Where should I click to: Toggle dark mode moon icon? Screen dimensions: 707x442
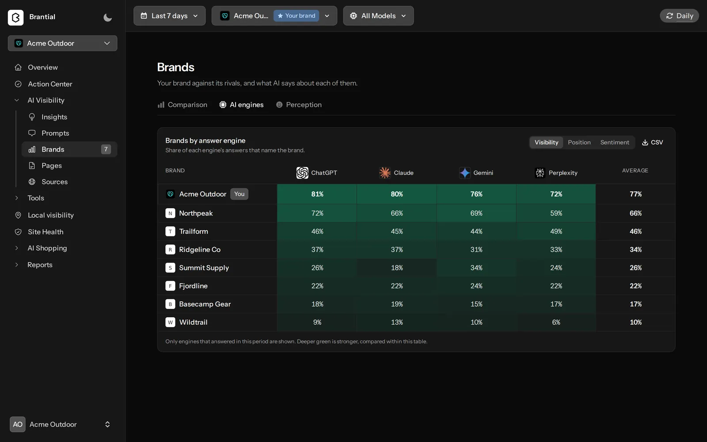[x=107, y=17]
